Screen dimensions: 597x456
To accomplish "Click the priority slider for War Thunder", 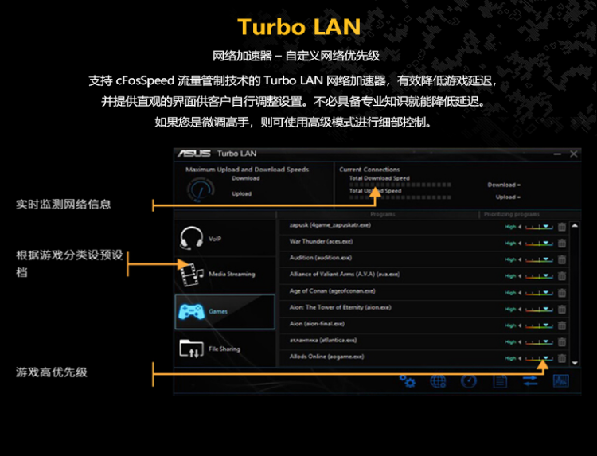I will click(539, 244).
